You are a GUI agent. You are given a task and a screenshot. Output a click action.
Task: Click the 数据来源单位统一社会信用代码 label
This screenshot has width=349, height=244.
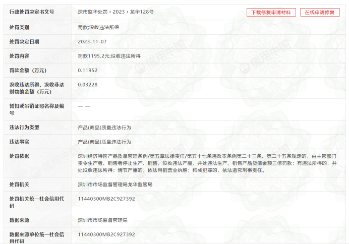(x=37, y=238)
